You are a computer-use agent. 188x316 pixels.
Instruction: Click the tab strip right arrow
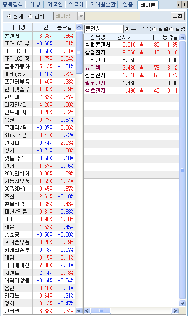point(184,5)
